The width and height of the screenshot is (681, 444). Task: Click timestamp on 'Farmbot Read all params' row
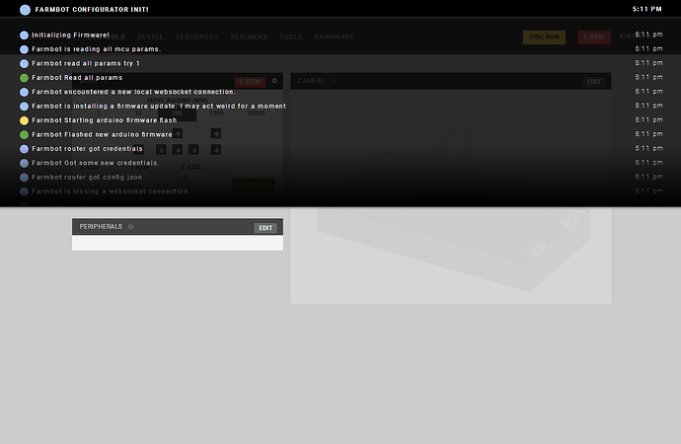pos(648,77)
